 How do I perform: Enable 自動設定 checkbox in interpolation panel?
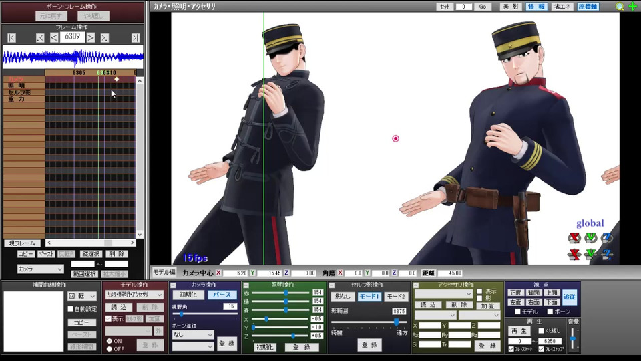tap(70, 309)
